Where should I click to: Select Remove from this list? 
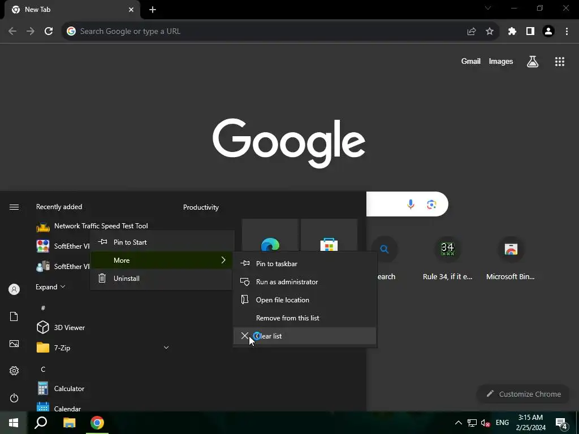[305, 318]
